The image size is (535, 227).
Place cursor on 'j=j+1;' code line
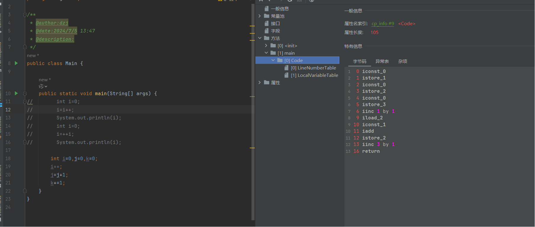(59, 175)
